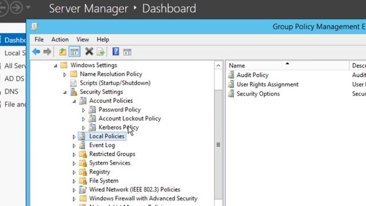Click the Account Lockout Policy icon
The height and width of the screenshot is (206, 366).
92,118
